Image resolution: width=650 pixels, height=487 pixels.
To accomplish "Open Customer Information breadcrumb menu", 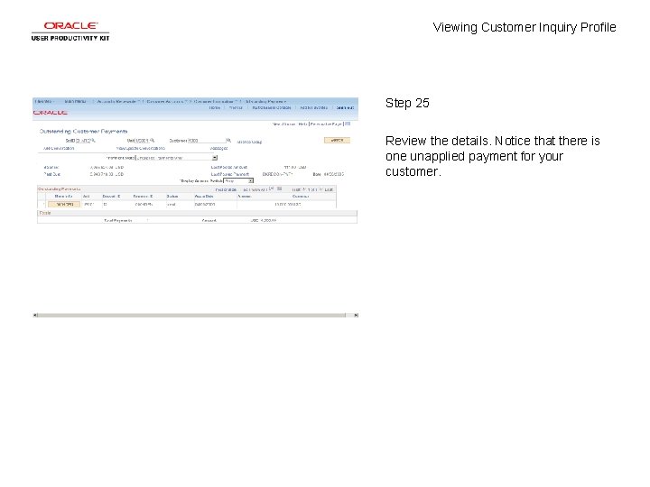I will point(214,101).
